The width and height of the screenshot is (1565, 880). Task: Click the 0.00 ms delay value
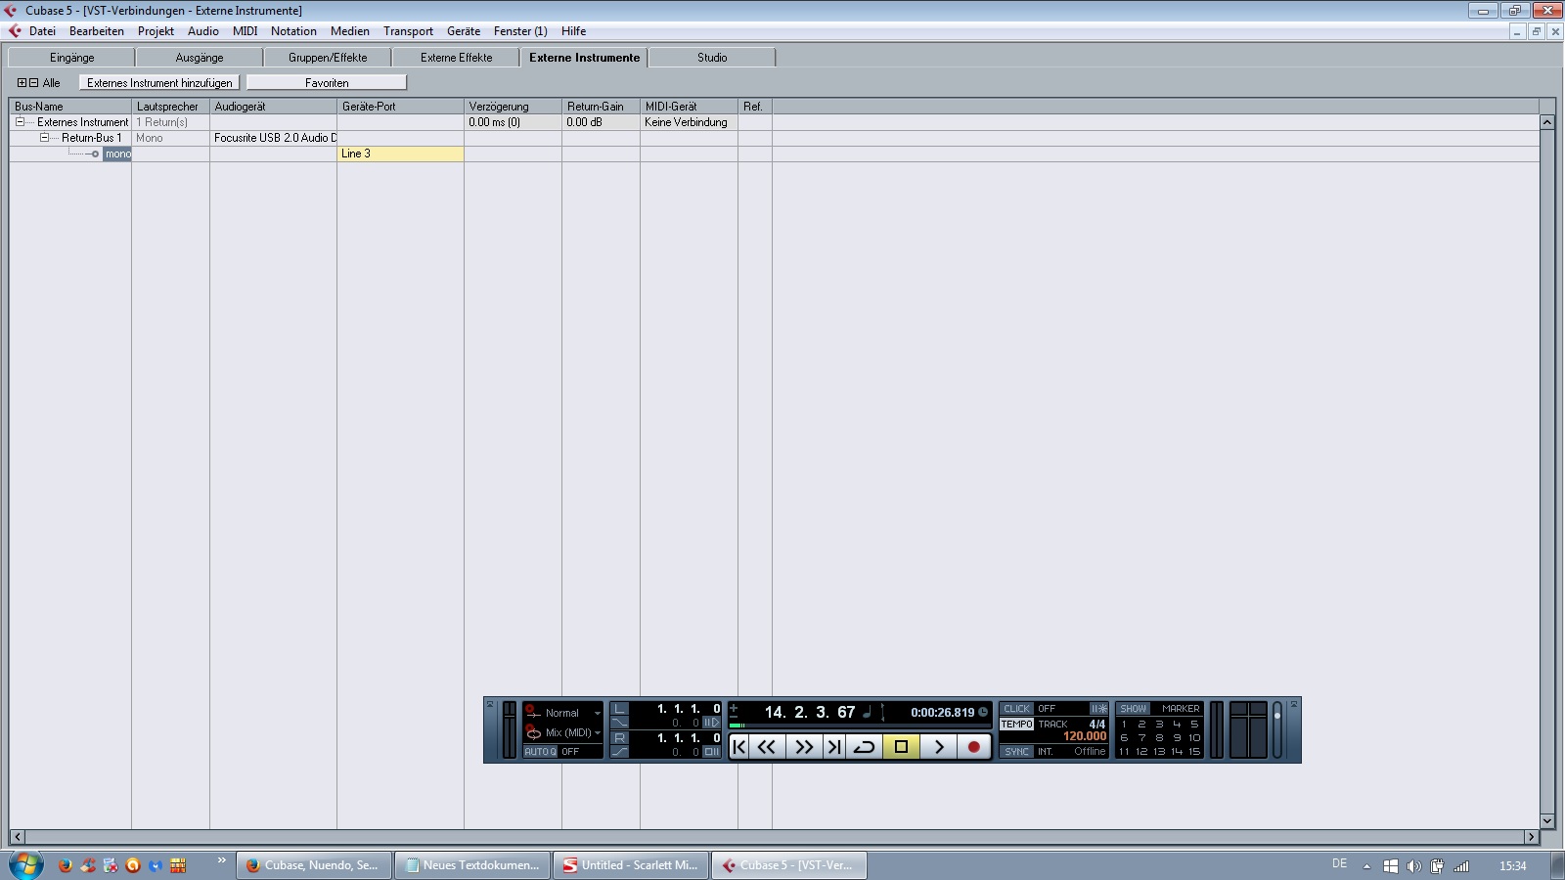pos(513,122)
